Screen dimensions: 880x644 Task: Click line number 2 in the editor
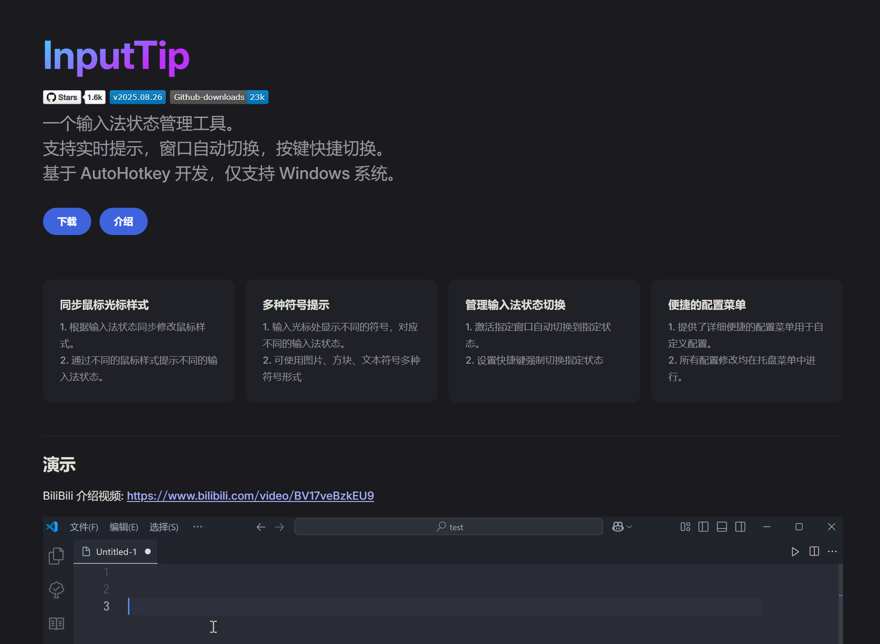click(x=106, y=589)
